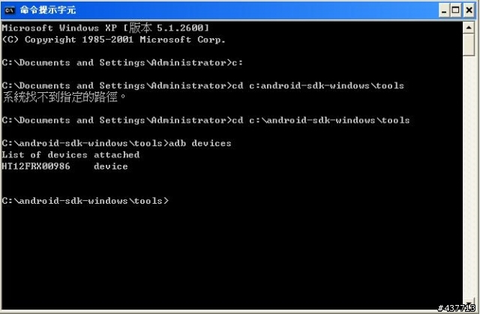The image size is (480, 314).
Task: Click the 'device' status word
Action: (110, 166)
